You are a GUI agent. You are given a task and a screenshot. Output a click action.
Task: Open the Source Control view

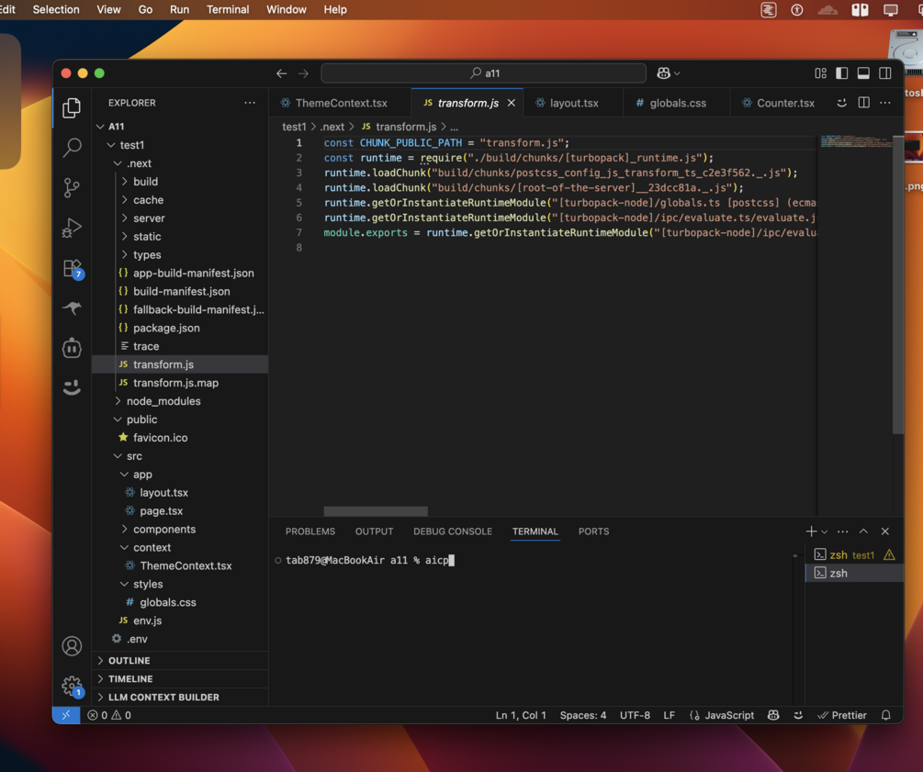(x=72, y=187)
